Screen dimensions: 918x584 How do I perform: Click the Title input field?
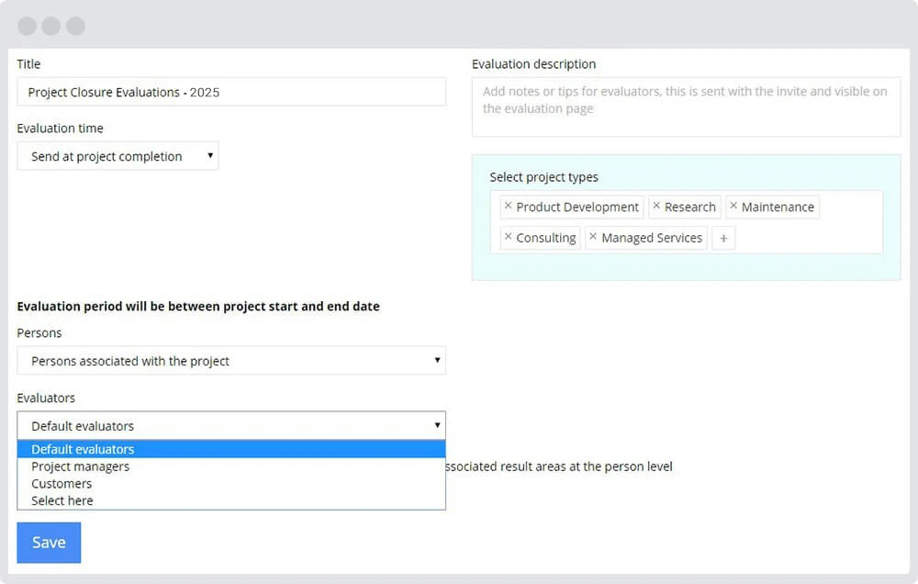[x=229, y=92]
